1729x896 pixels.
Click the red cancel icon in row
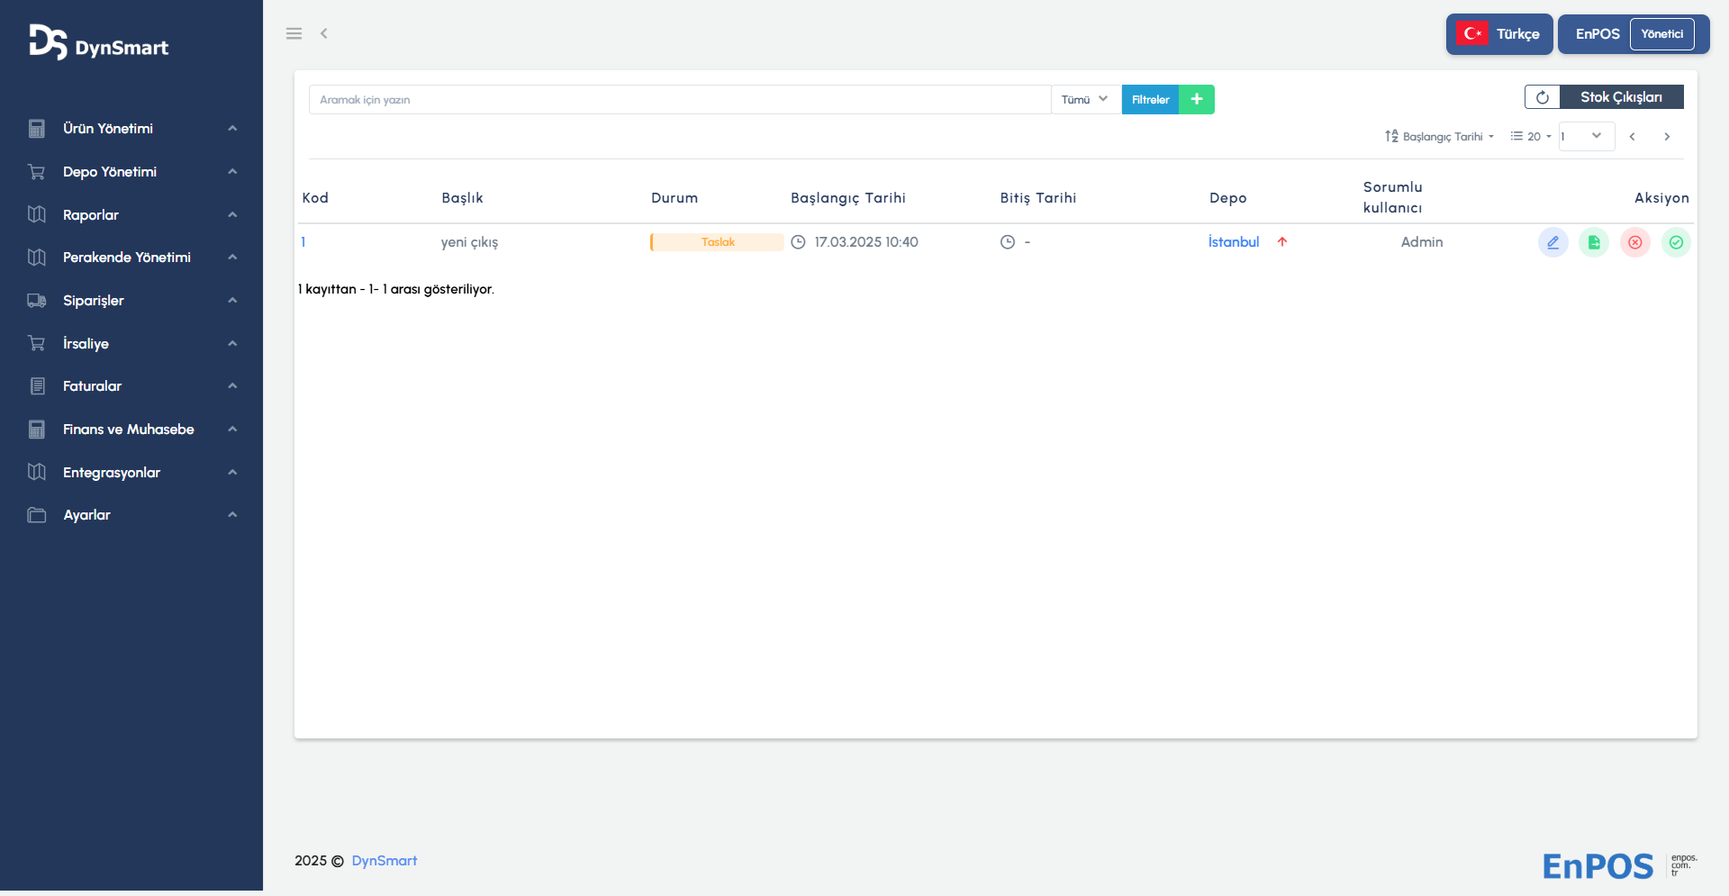pos(1635,242)
